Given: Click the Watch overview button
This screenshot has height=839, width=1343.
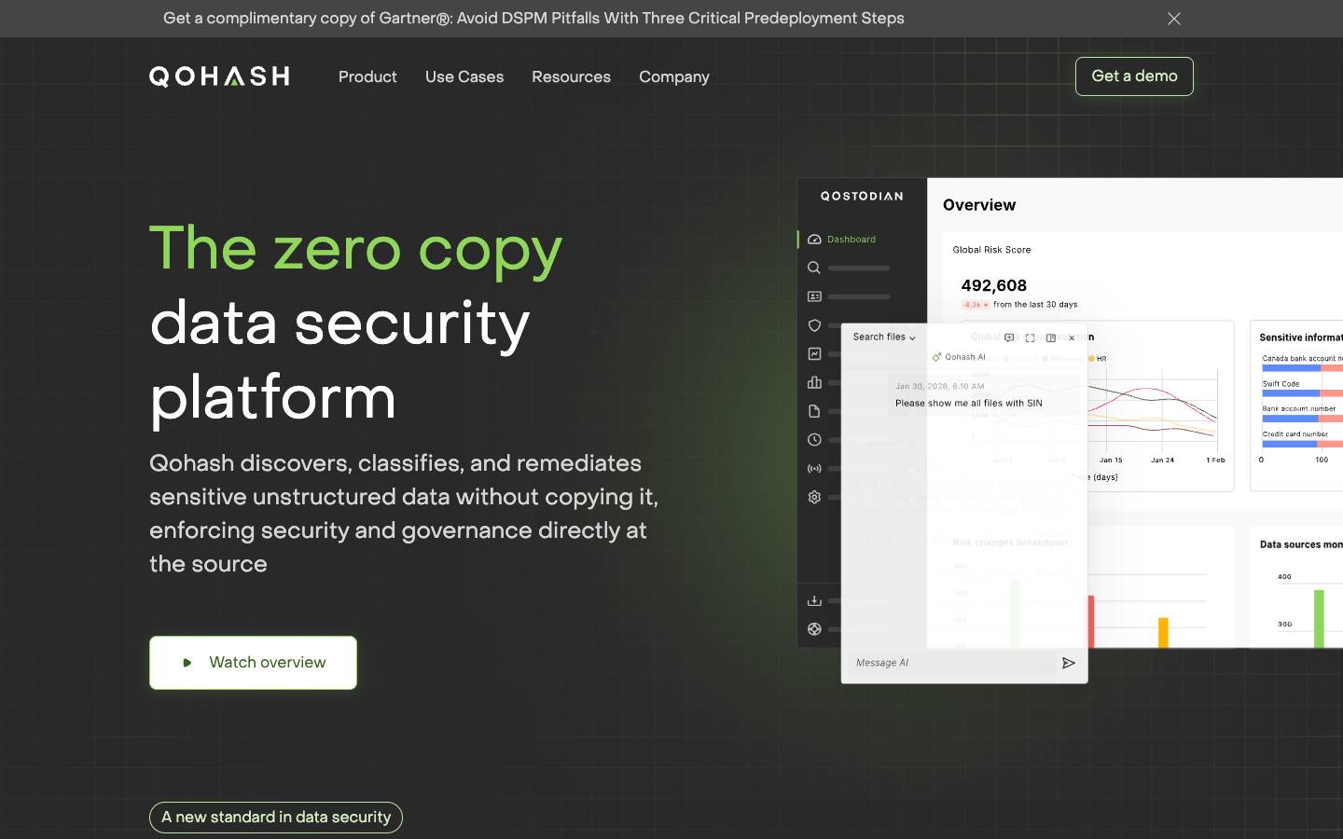Looking at the screenshot, I should click(253, 663).
